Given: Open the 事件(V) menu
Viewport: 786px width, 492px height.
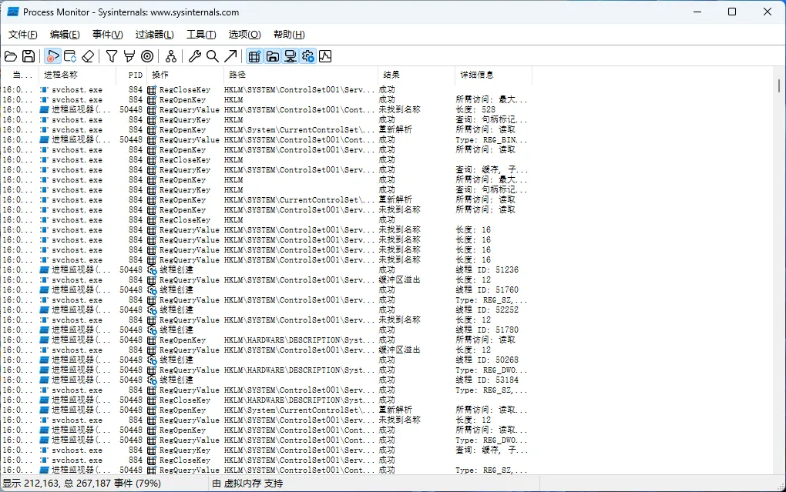Looking at the screenshot, I should [107, 35].
